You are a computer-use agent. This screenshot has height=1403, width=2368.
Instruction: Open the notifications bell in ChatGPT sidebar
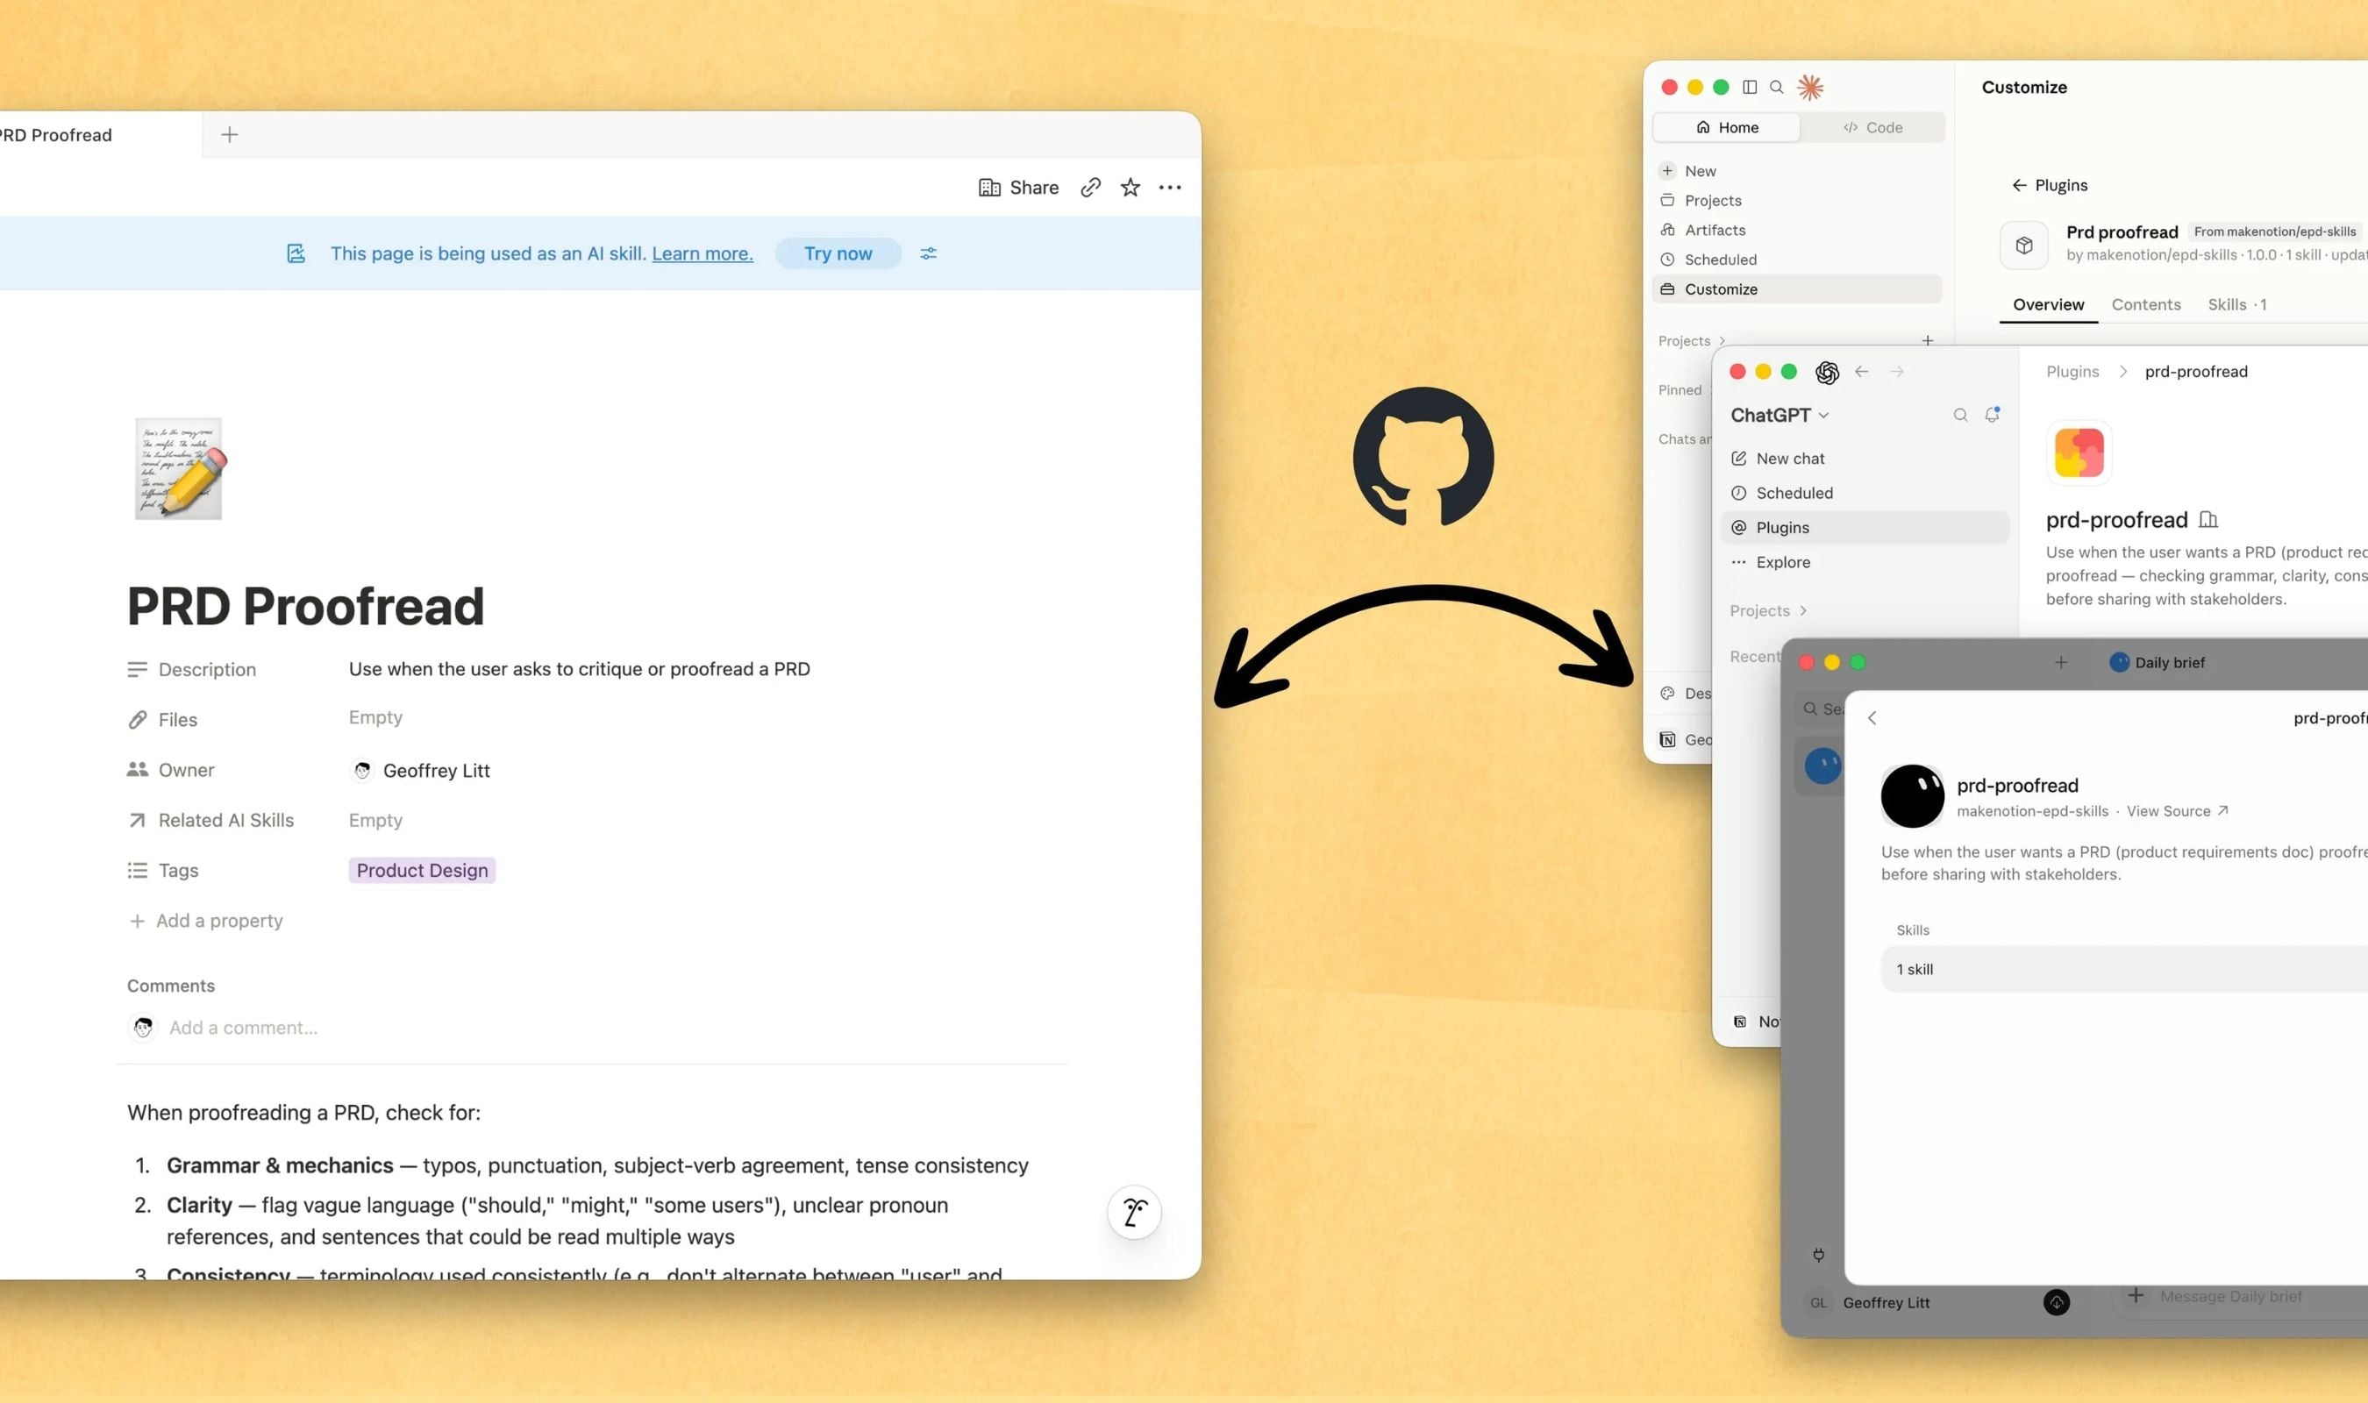[1991, 414]
